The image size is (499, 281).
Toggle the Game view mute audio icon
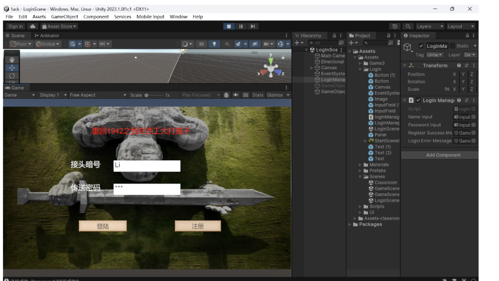pyautogui.click(x=236, y=95)
